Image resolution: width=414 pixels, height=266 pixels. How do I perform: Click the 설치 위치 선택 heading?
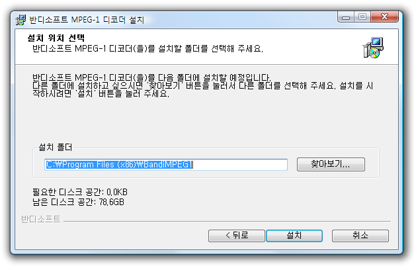[56, 38]
